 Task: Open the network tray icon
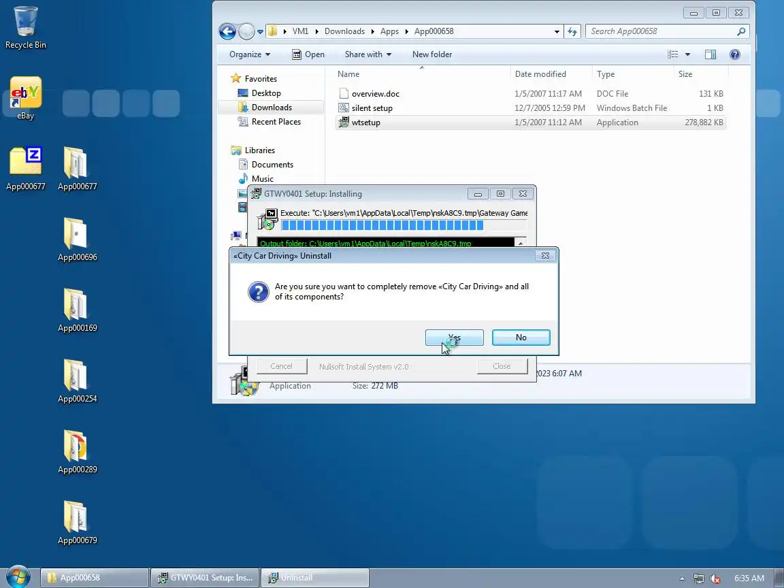click(x=698, y=578)
